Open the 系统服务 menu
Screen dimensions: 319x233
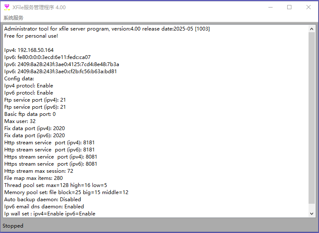tap(13, 18)
